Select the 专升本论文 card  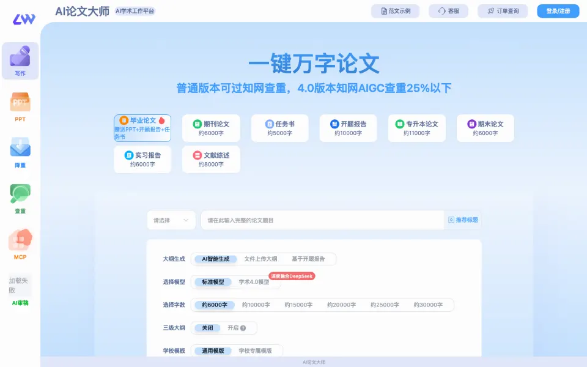click(416, 128)
